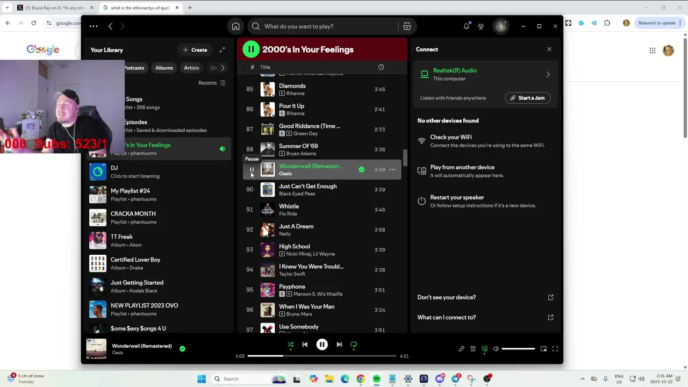Close the Connect panel
This screenshot has height=387, width=688.
(549, 49)
